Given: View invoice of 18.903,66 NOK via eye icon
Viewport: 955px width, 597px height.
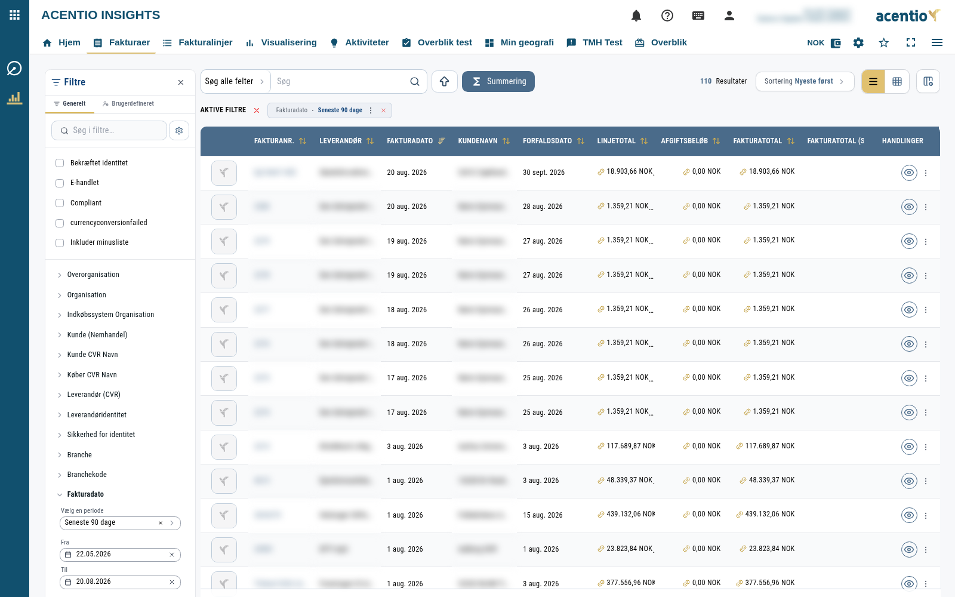Looking at the screenshot, I should click(x=909, y=173).
